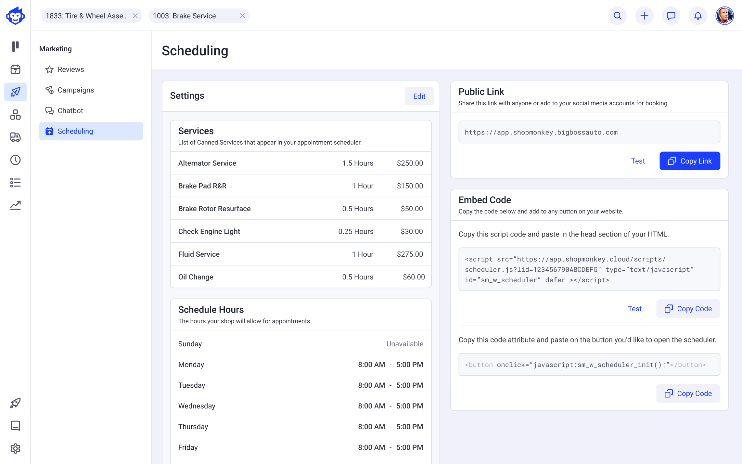Click the search magnifier icon
This screenshot has width=742, height=464.
click(617, 16)
